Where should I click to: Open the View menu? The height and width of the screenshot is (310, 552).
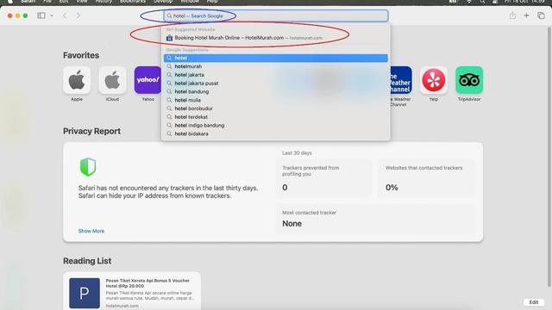point(82,2)
